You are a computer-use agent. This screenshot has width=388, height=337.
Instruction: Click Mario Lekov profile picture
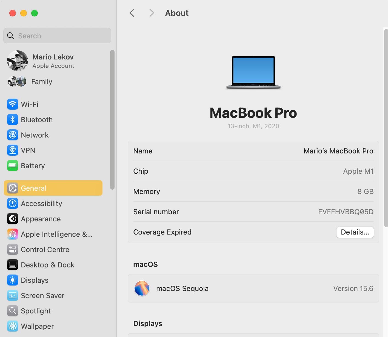(18, 61)
